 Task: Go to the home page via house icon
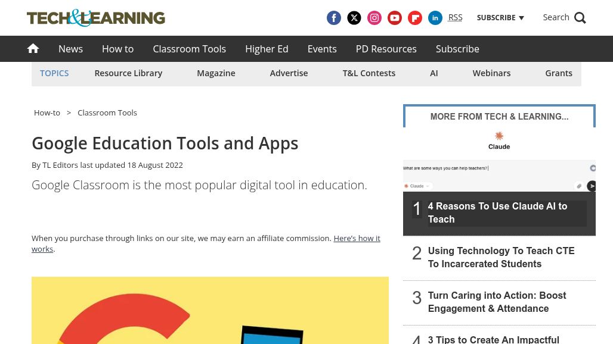pos(33,48)
